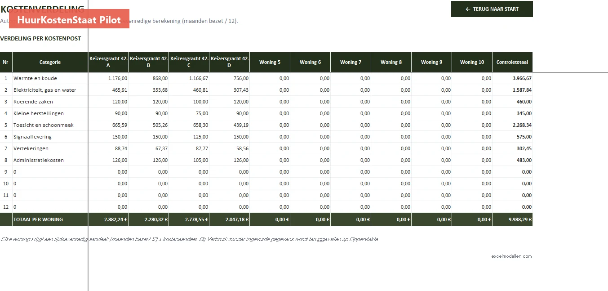Select the cell with value 87,77
This screenshot has width=608, height=291.
tap(189, 148)
